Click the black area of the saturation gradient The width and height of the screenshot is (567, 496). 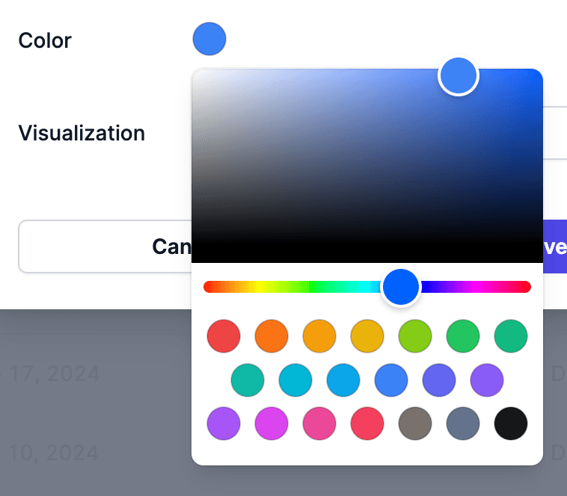click(367, 250)
